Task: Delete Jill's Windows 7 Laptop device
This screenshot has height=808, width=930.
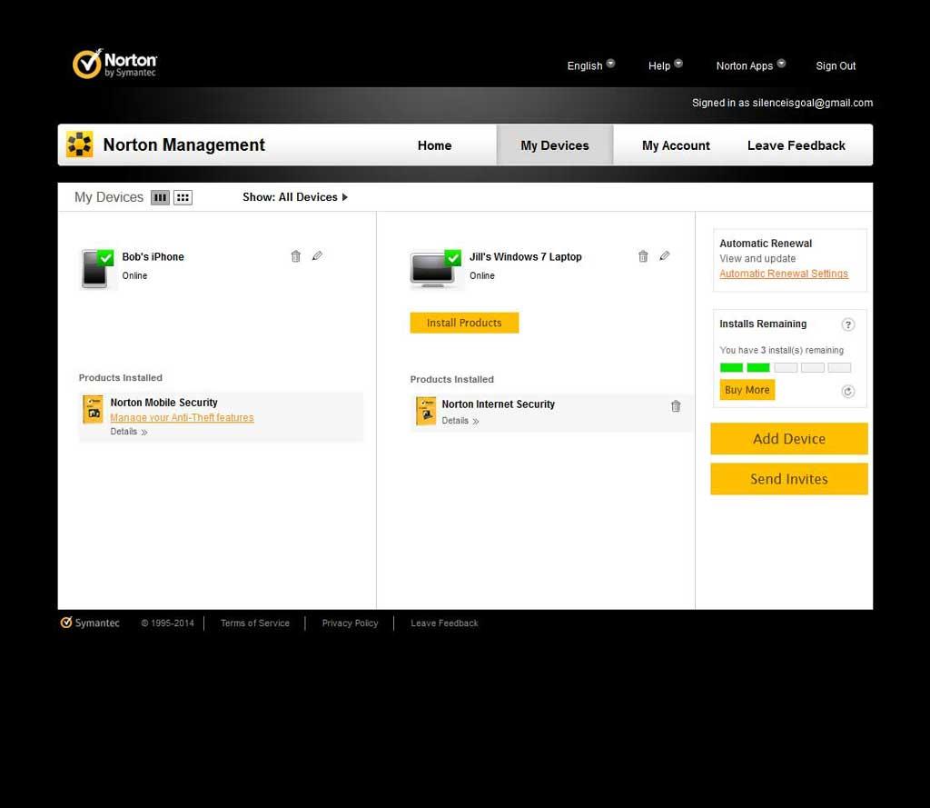Action: [x=643, y=256]
